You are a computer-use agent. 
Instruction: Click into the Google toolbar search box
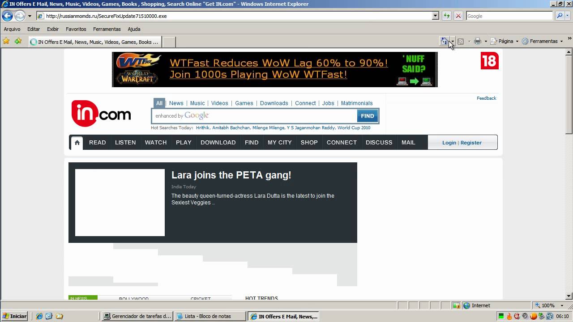point(509,16)
